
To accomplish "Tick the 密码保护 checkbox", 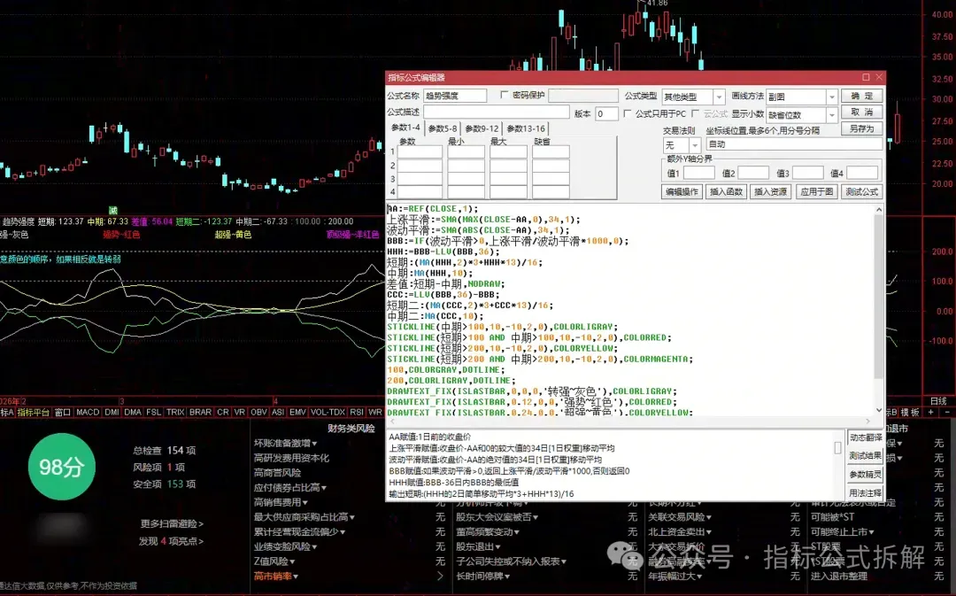I will [x=505, y=95].
